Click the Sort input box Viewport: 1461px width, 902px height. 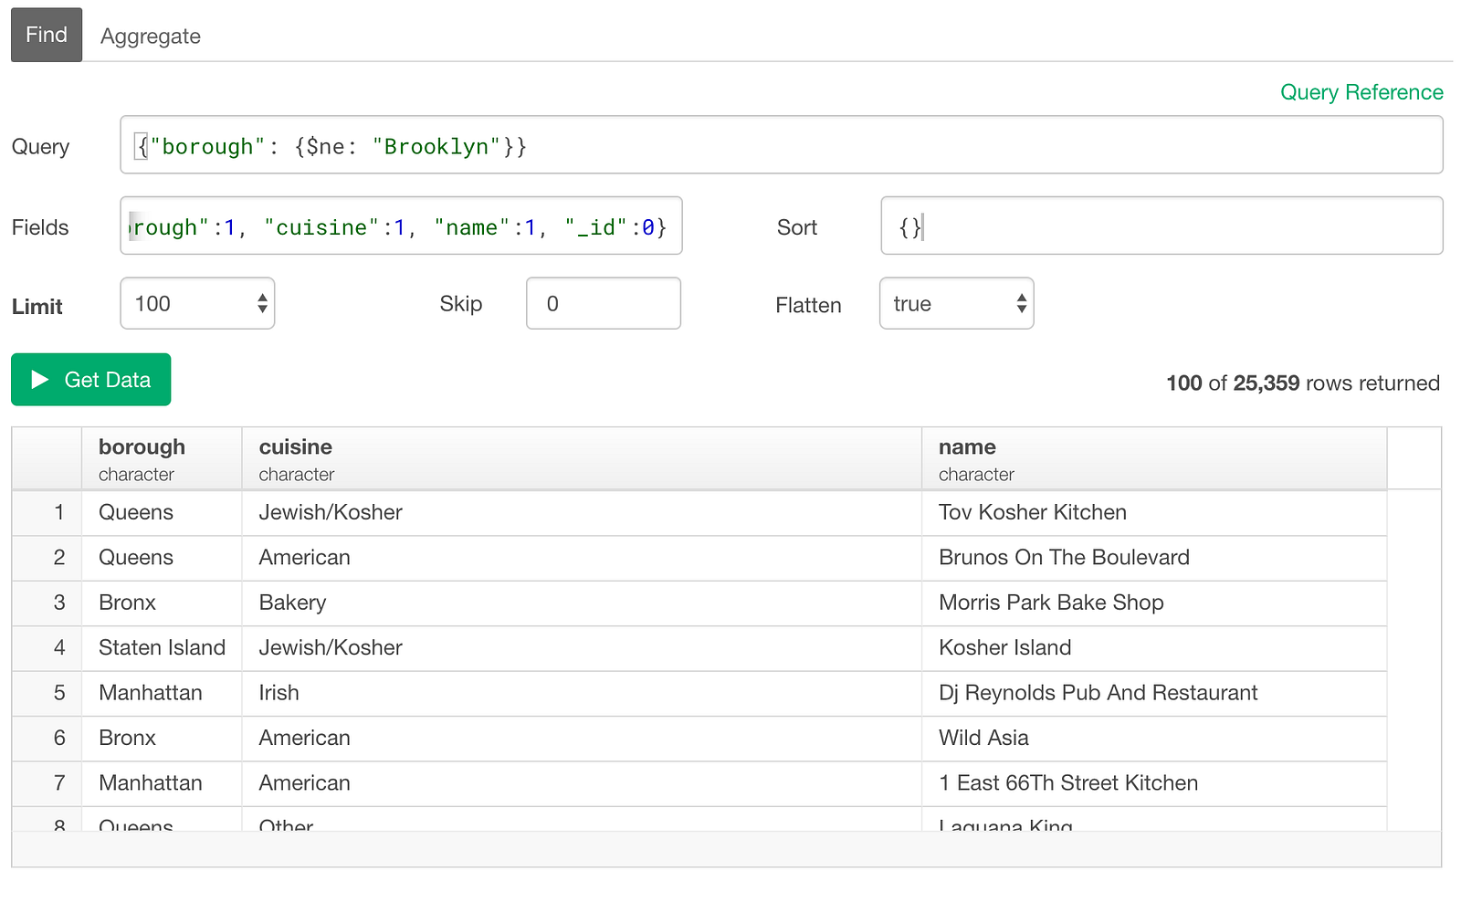pos(1161,226)
